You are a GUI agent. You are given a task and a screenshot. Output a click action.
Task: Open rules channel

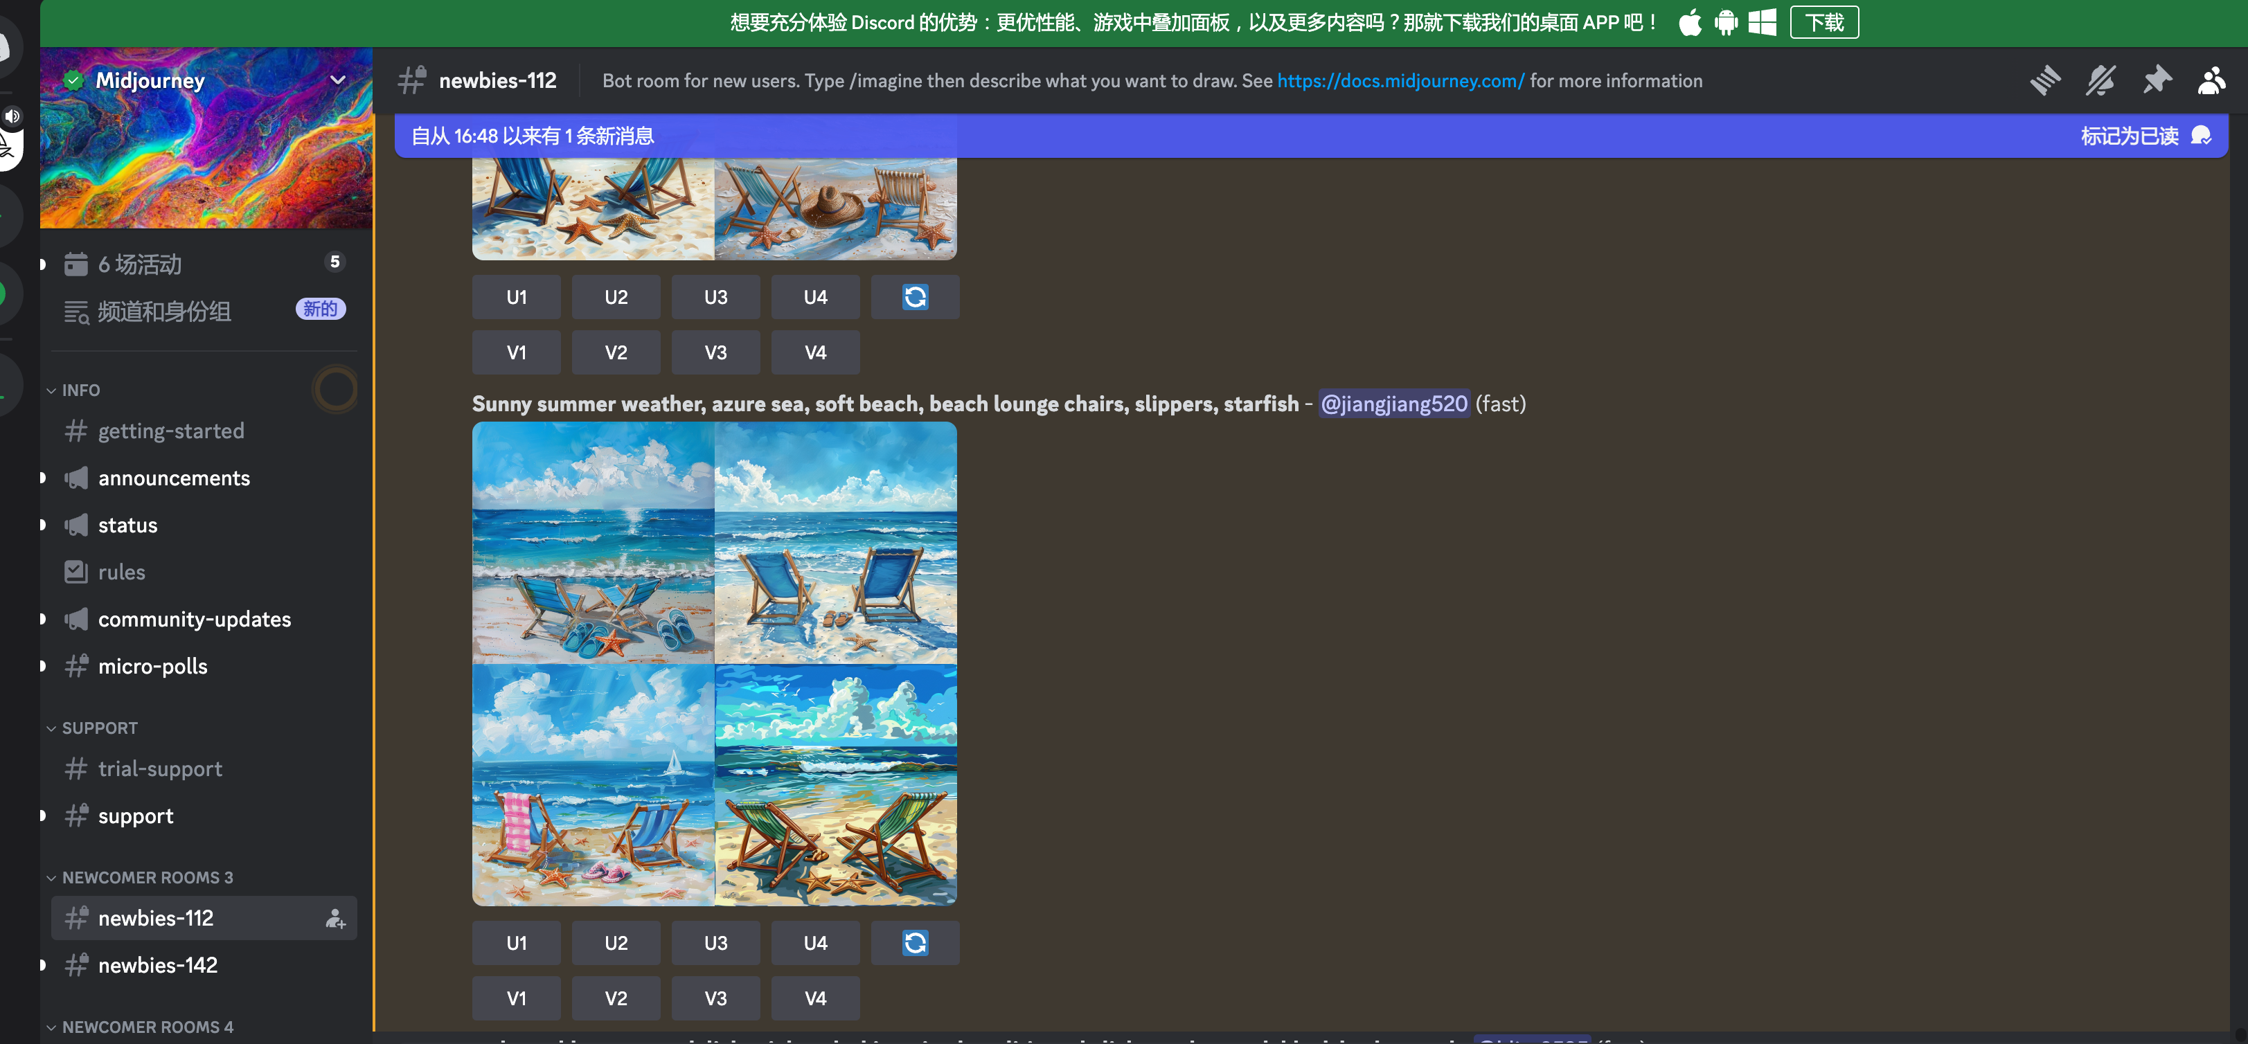[x=204, y=572]
